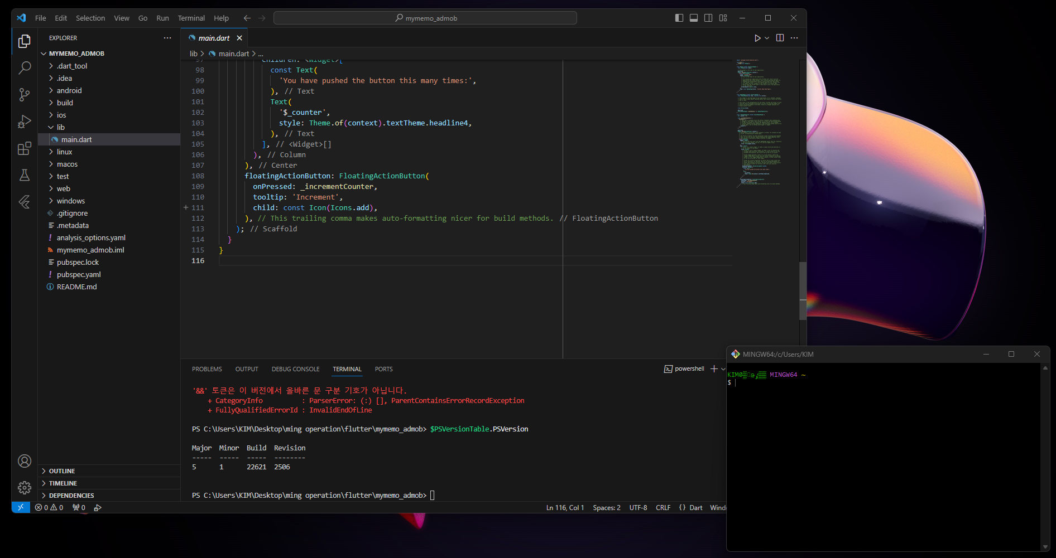Open the Testing flask view
This screenshot has width=1056, height=558.
(25, 175)
